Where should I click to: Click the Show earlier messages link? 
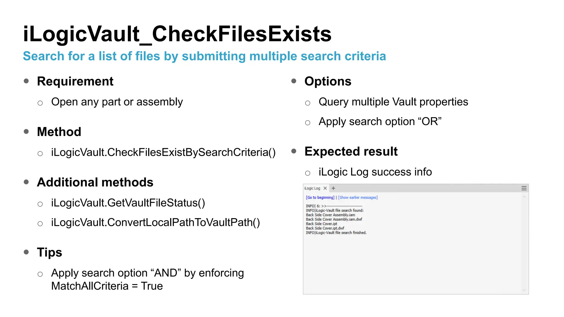(358, 198)
